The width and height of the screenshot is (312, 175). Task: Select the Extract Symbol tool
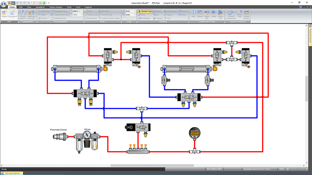pos(246,14)
